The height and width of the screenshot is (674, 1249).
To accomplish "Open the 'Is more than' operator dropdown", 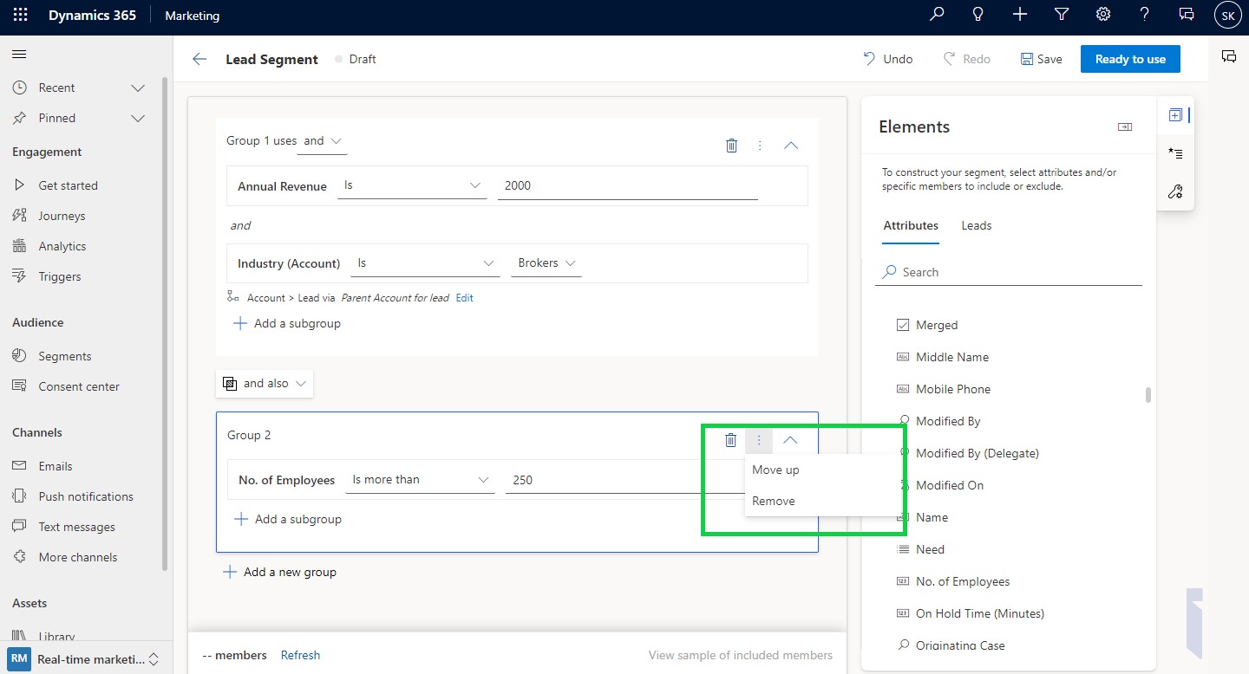I will (420, 480).
